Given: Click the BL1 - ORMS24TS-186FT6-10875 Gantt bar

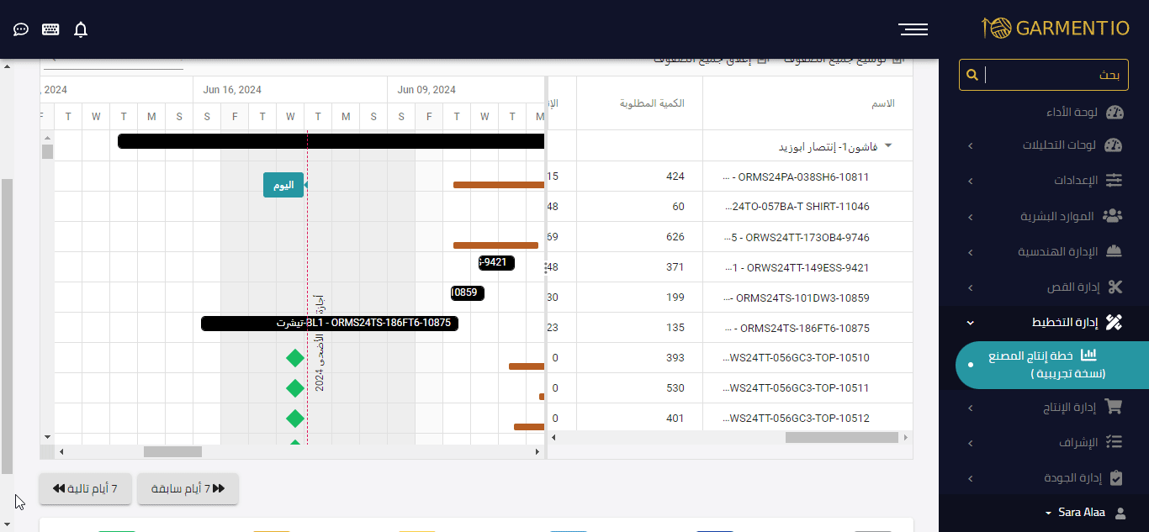Looking at the screenshot, I should point(330,323).
